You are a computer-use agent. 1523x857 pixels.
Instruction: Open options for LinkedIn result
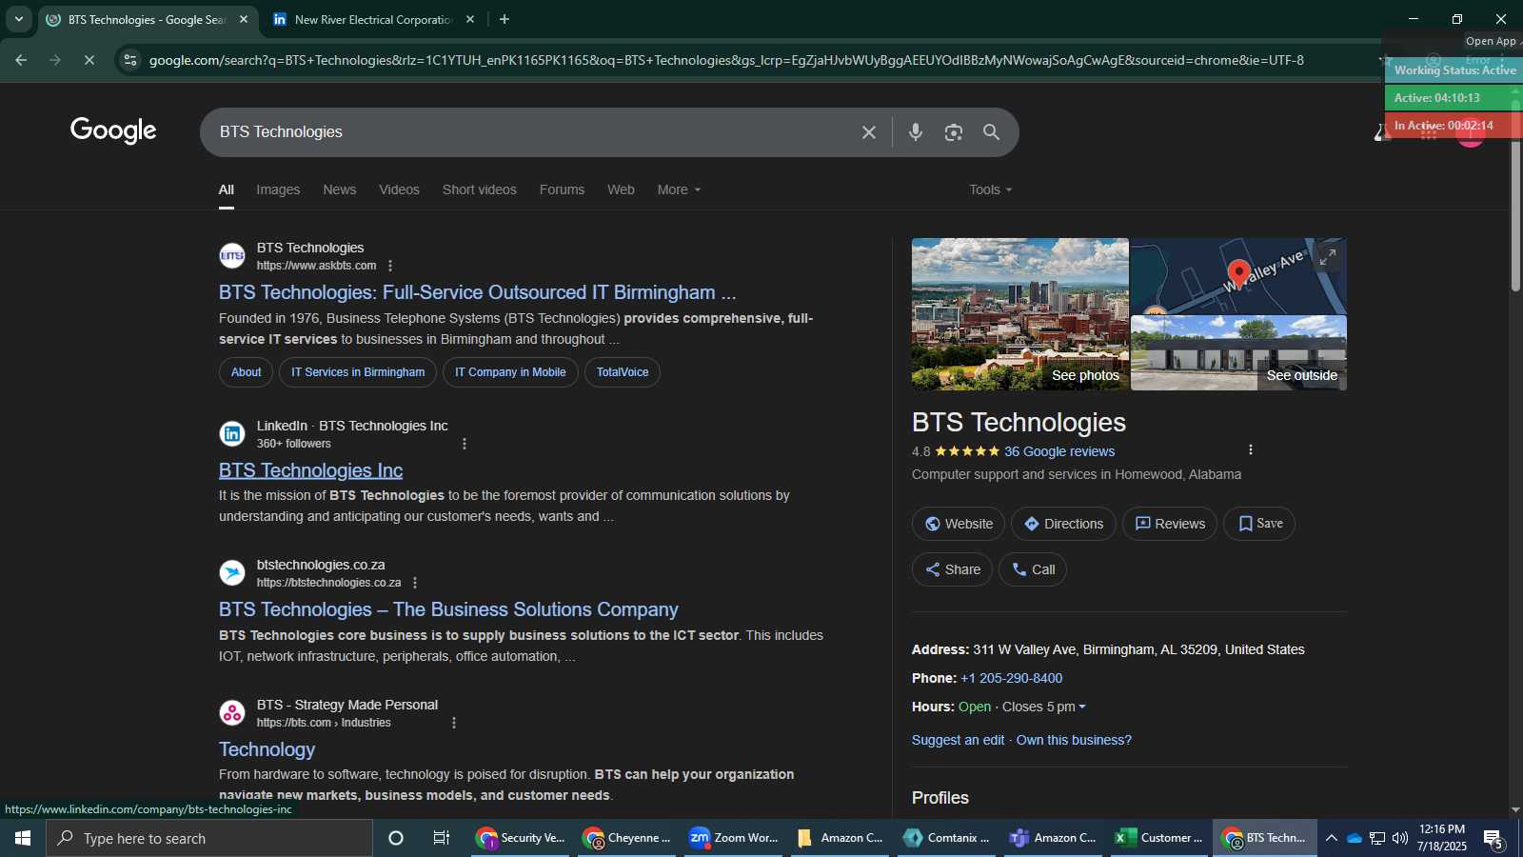[x=465, y=444]
